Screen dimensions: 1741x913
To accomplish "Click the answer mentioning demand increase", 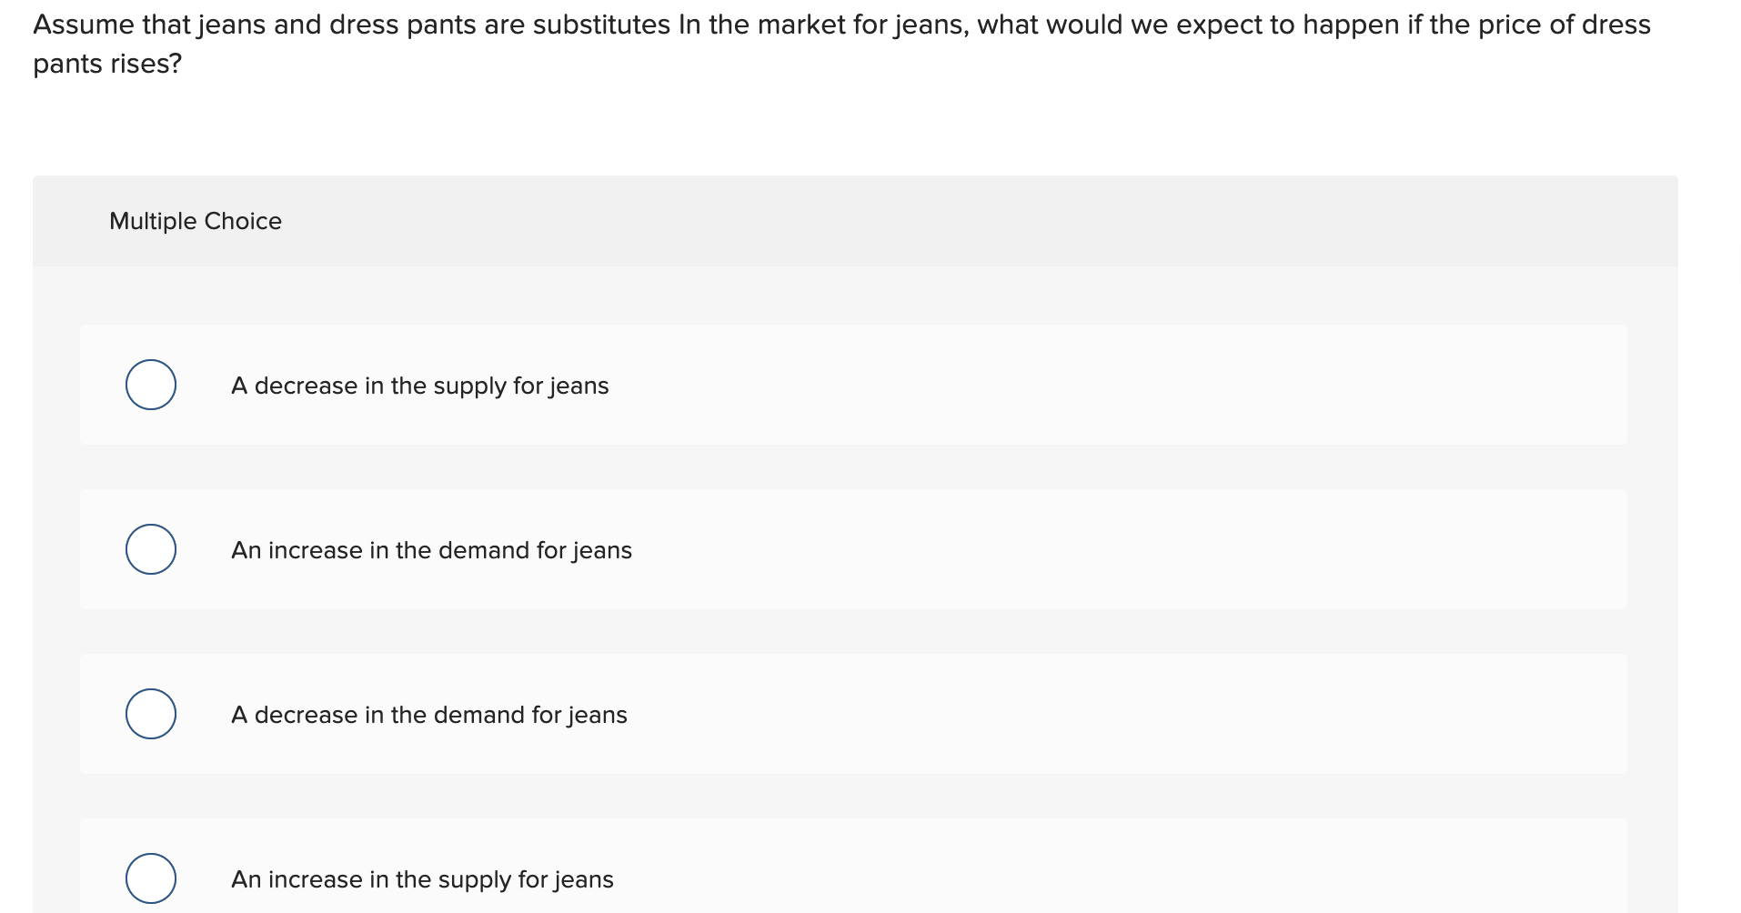I will tap(431, 549).
